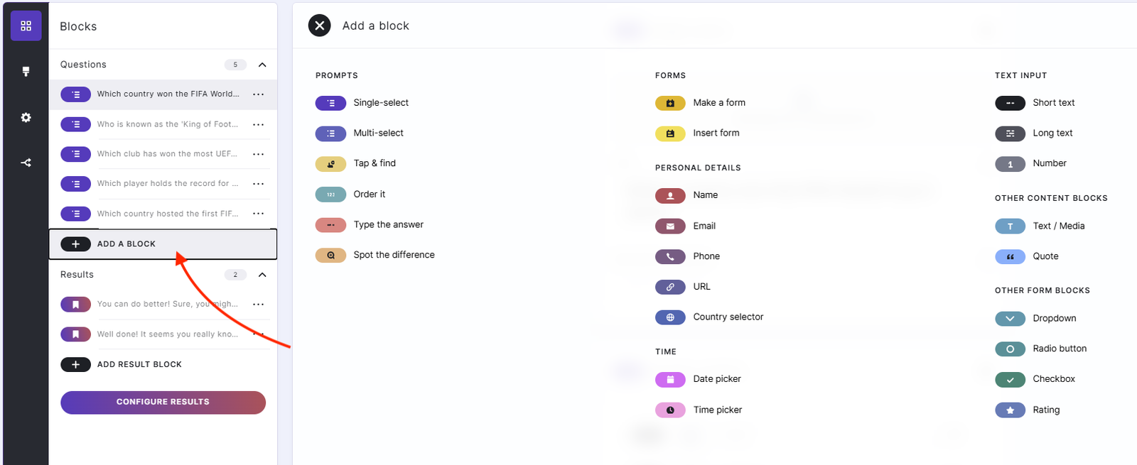The image size is (1137, 465).
Task: Select the 'Which club has won' question
Action: [x=167, y=154]
